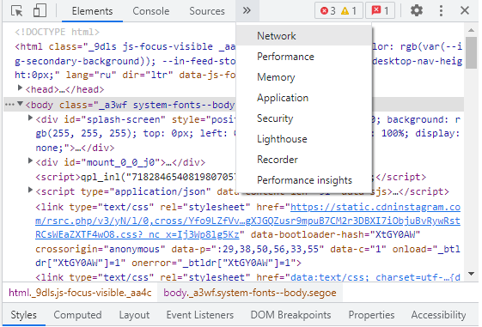Open the DOM Breakpoints pane tab

290,315
